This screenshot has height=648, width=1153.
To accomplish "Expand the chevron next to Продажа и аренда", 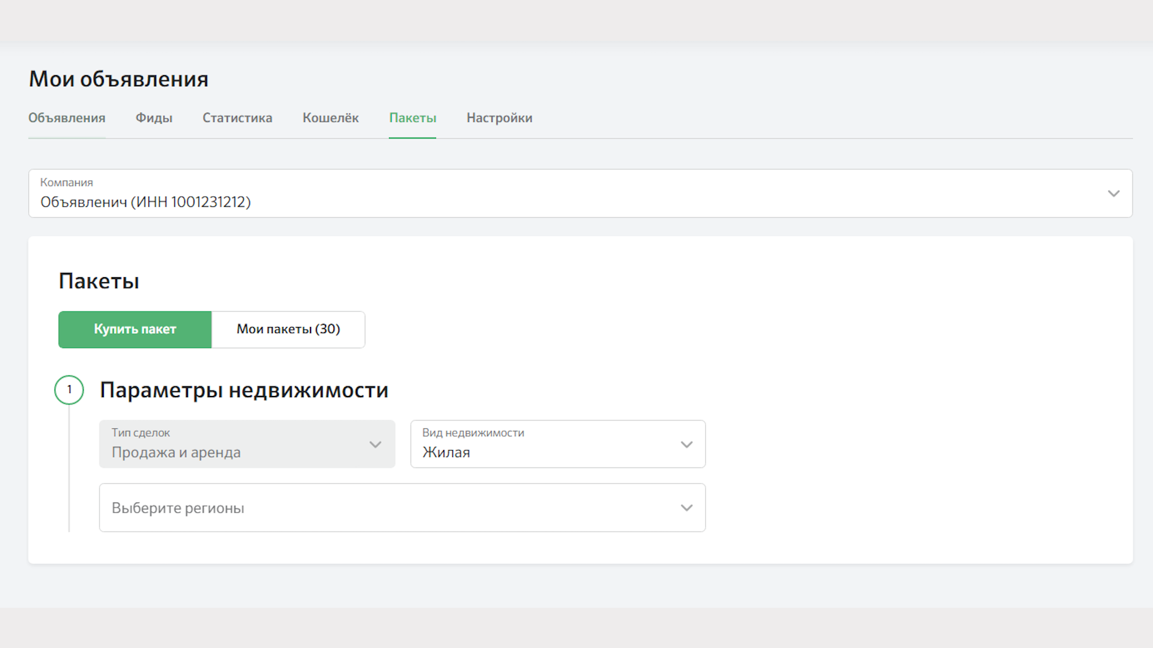I will click(376, 445).
